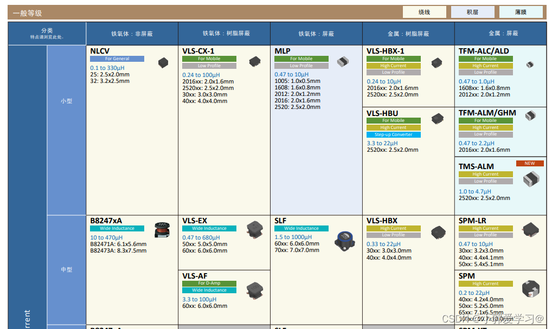Click the 0.33 to 22µH range text
The height and width of the screenshot is (329, 552).
384,244
